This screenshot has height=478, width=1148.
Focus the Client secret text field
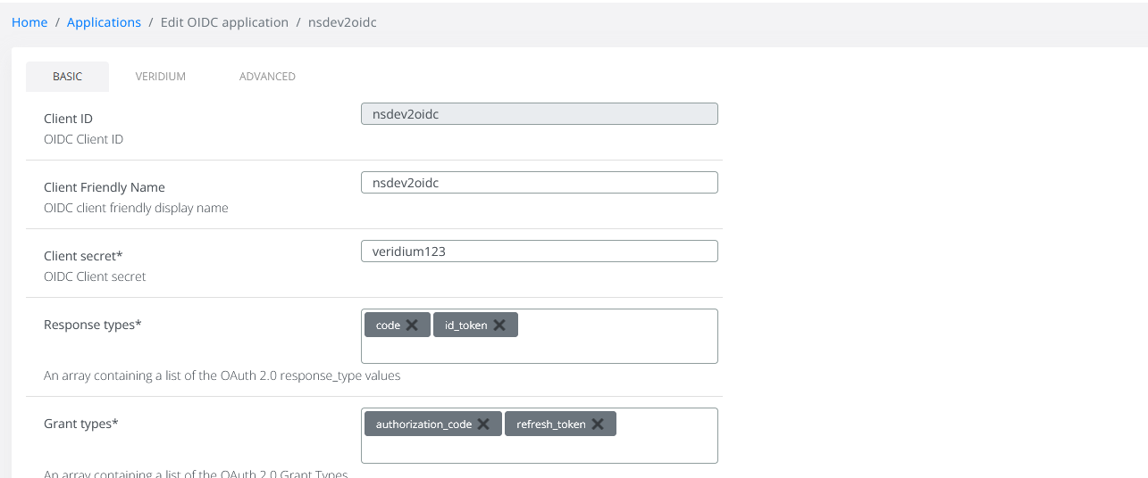pos(539,251)
